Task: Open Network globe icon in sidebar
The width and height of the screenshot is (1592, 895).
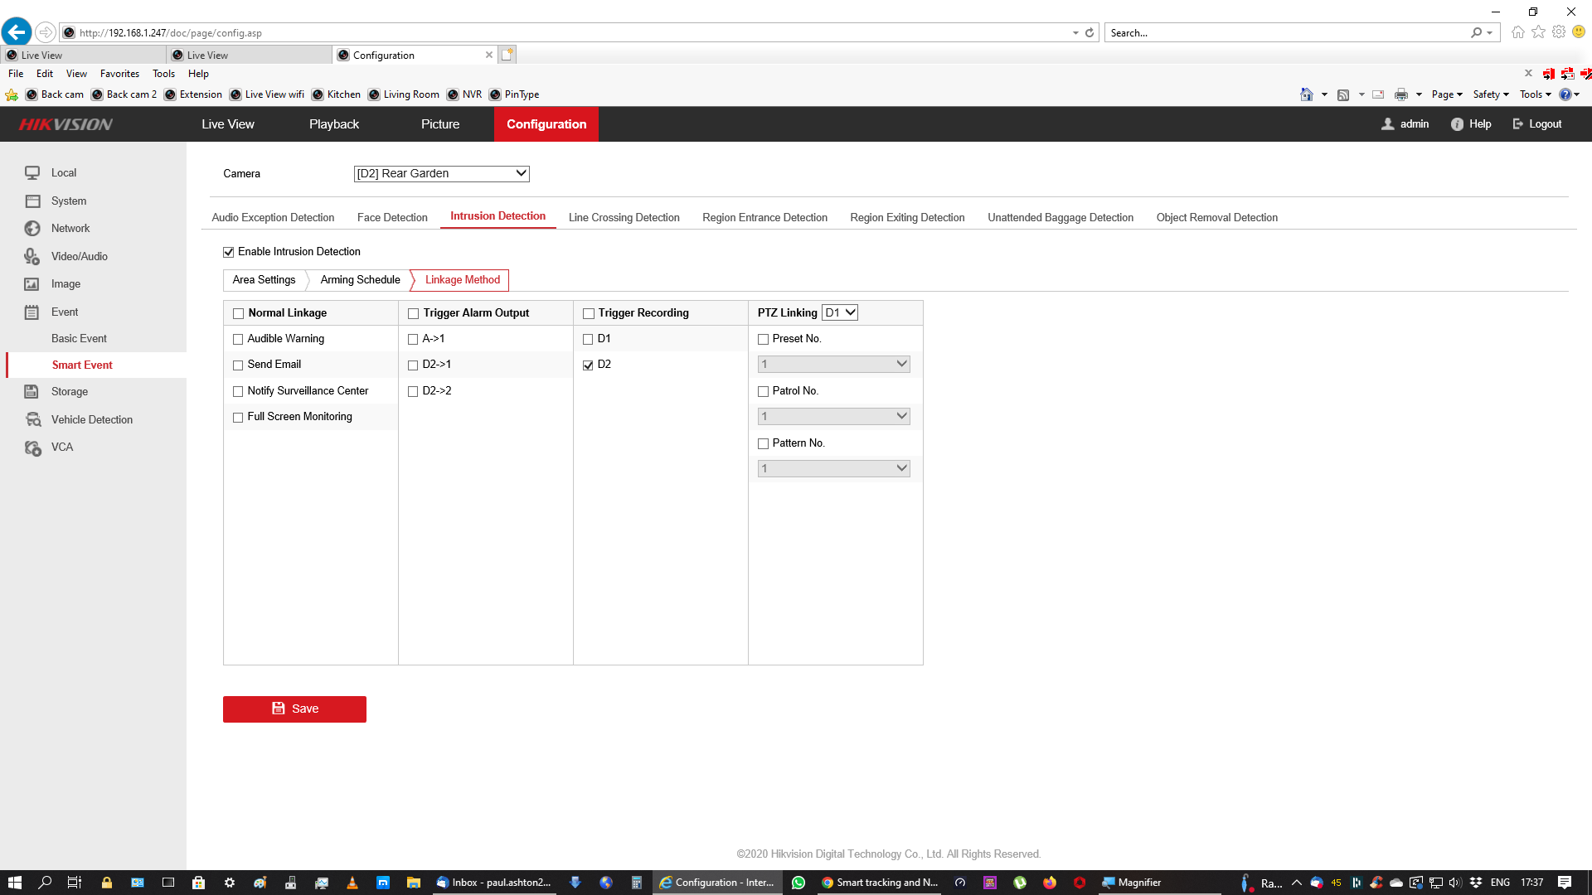Action: 32,229
